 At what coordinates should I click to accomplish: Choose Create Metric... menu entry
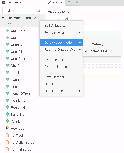pos(61,60)
